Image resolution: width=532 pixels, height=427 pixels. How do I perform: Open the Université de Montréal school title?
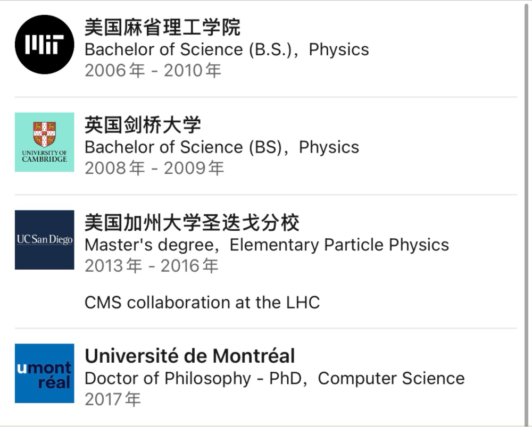tap(189, 356)
